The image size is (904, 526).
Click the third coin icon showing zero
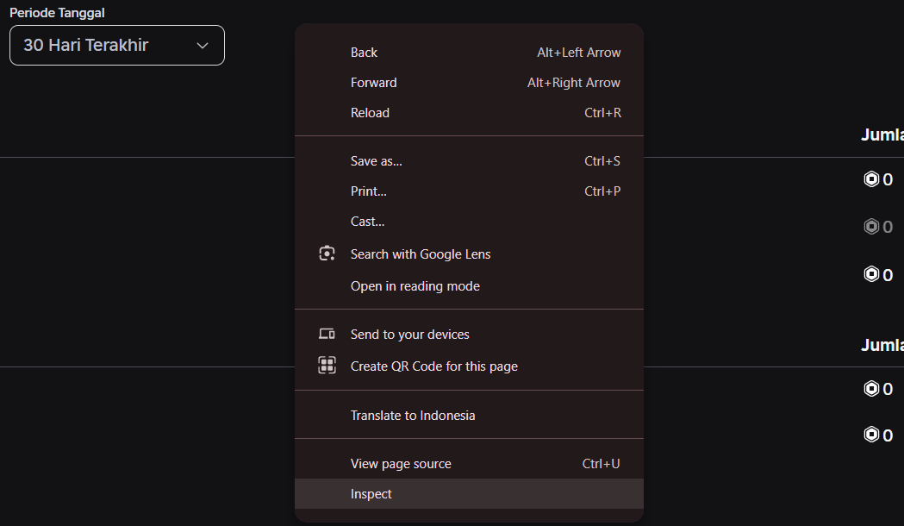click(870, 274)
